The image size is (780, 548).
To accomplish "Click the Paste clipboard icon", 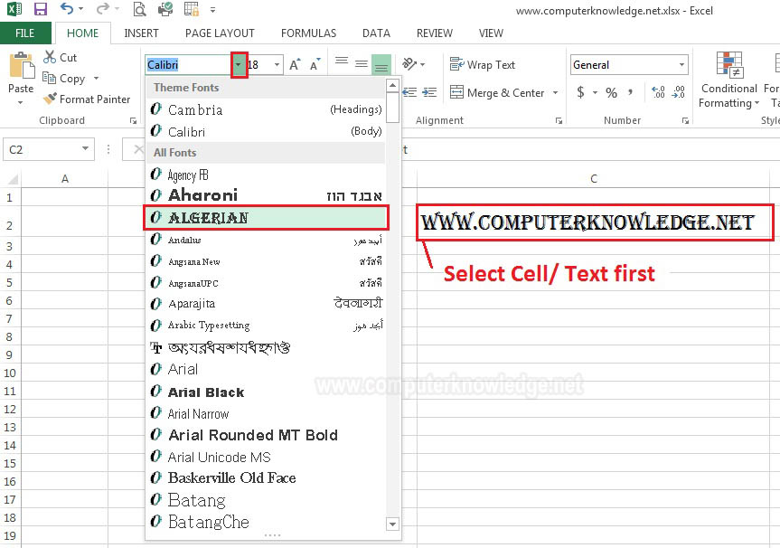I will coord(21,65).
